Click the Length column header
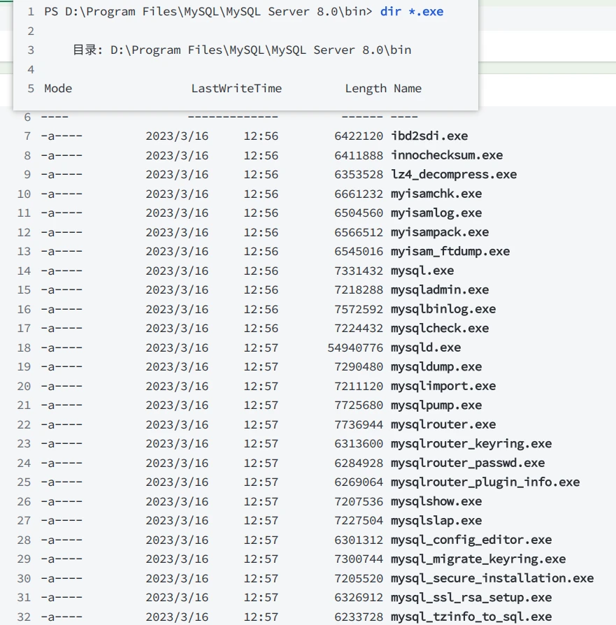This screenshot has width=616, height=625. 366,89
